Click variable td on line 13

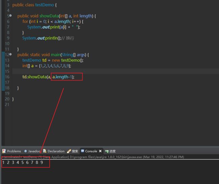44,60
